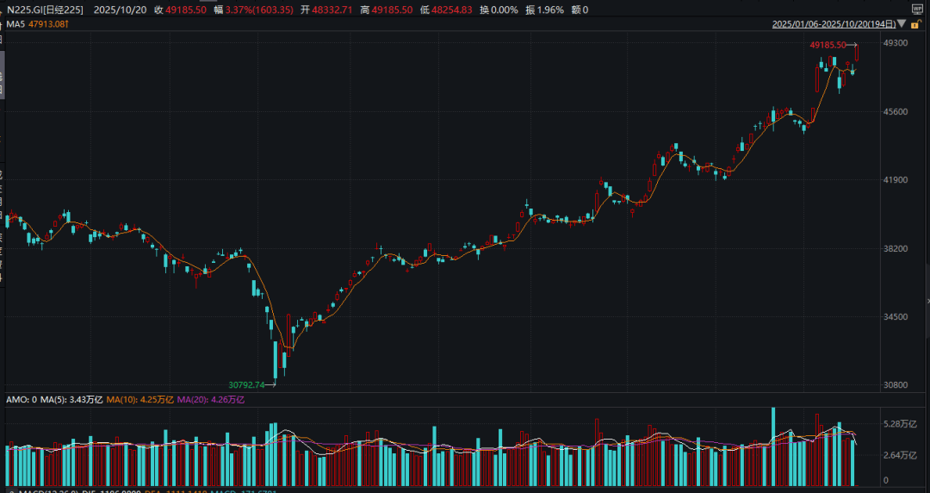Click the small arrow on right edge
The image size is (930, 493).
[x=927, y=300]
